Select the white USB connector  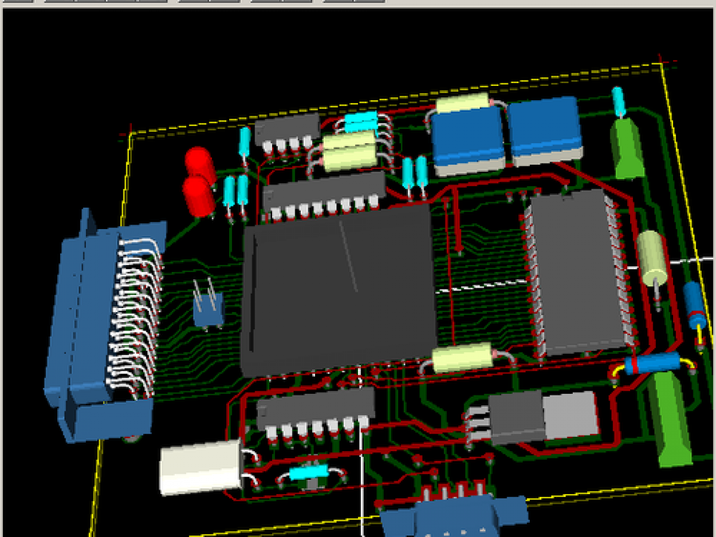tap(200, 467)
